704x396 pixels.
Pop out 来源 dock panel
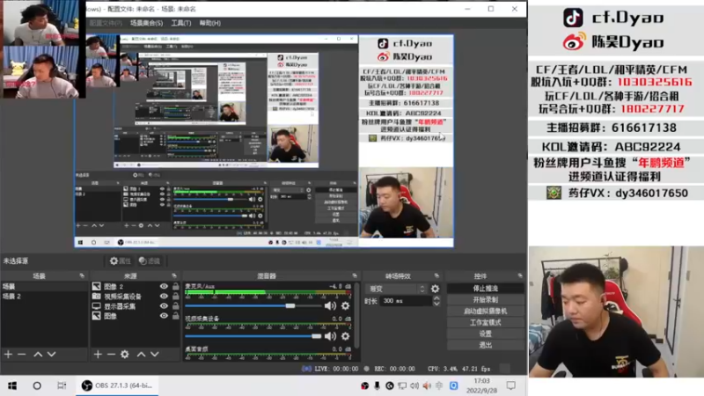pyautogui.click(x=174, y=275)
